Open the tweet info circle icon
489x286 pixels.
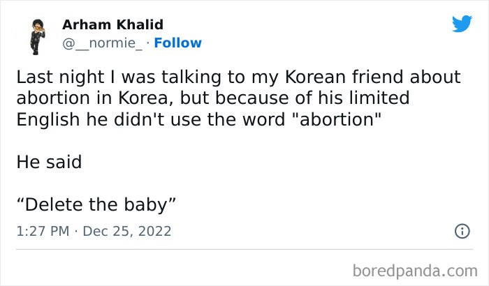(462, 231)
